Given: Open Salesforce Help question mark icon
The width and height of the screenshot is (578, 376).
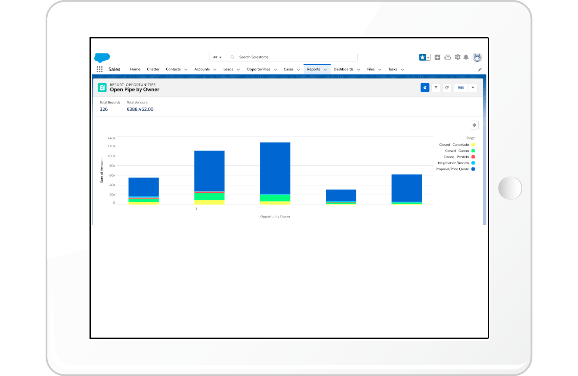Looking at the screenshot, I should tap(448, 57).
